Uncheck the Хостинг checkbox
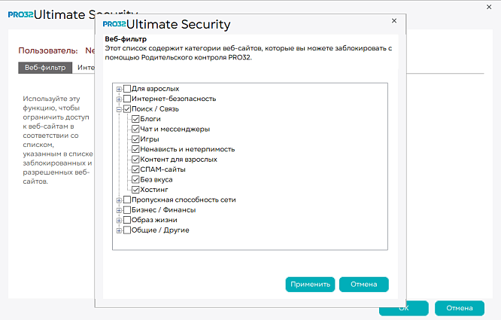The image size is (501, 320). click(135, 190)
